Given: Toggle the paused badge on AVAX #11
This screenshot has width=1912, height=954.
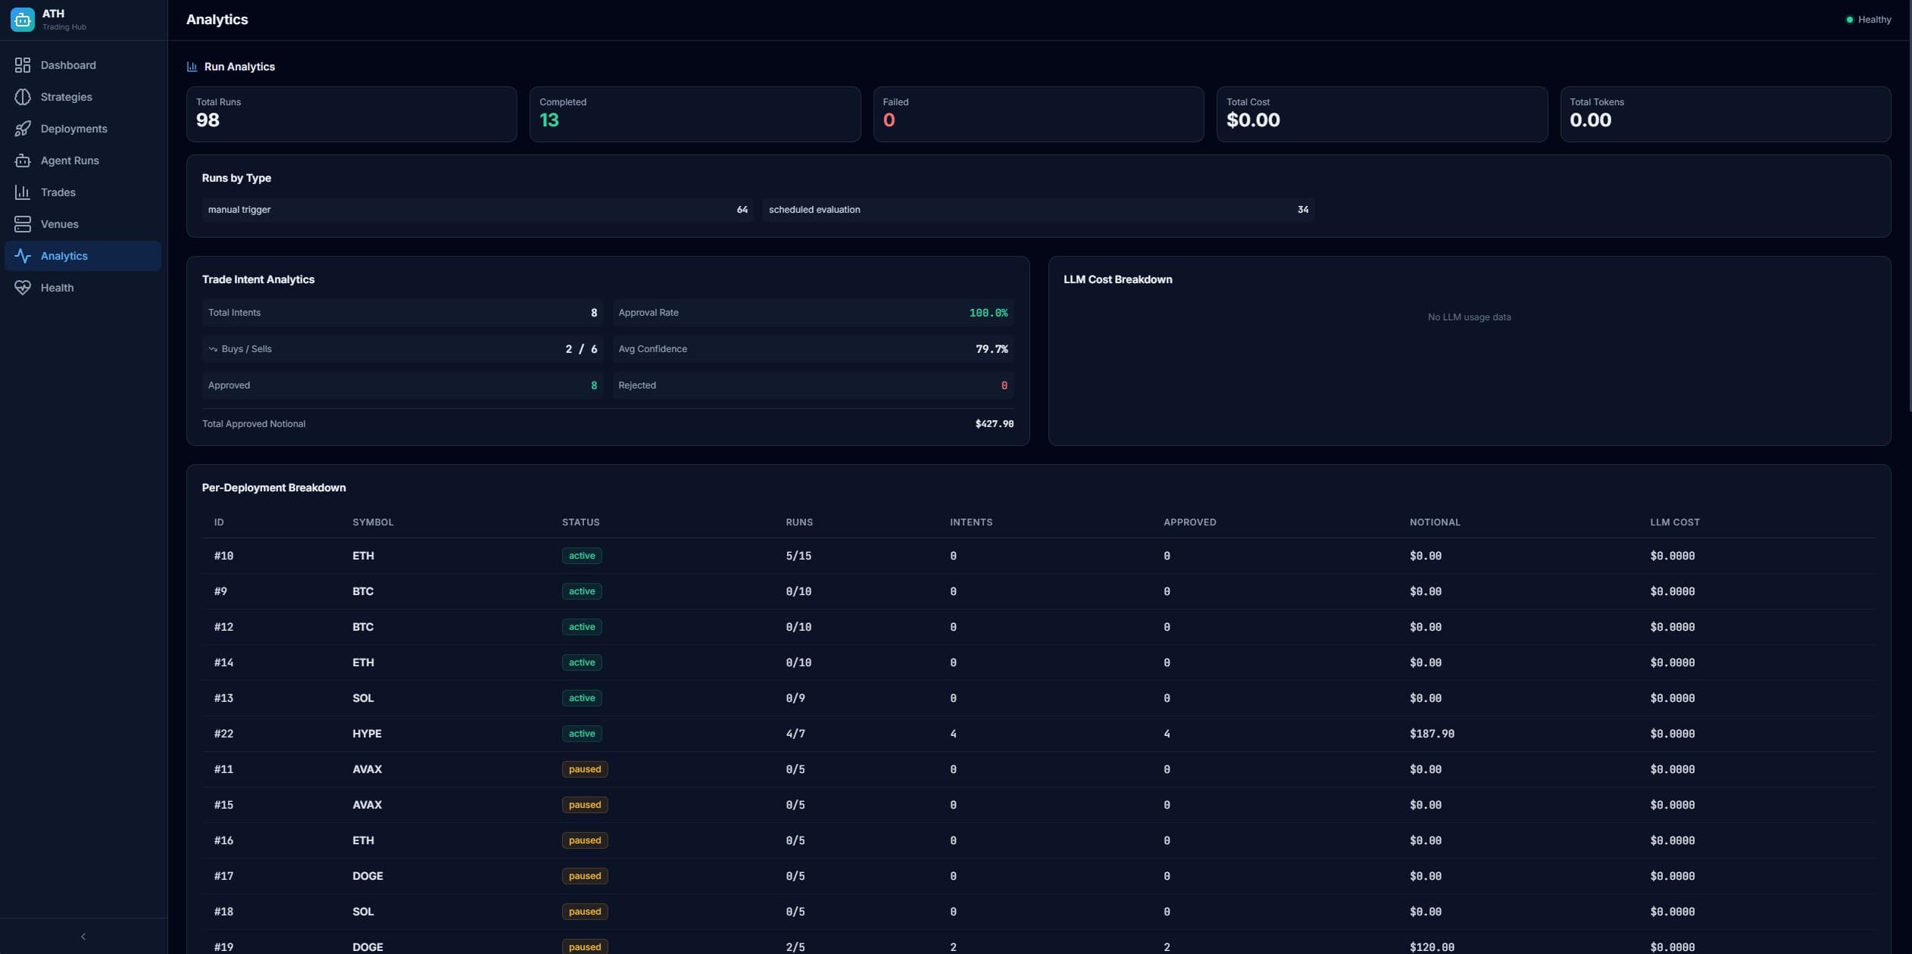Looking at the screenshot, I should tap(584, 768).
